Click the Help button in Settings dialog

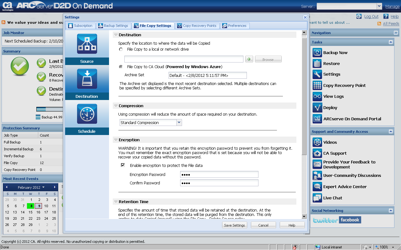coord(292,225)
